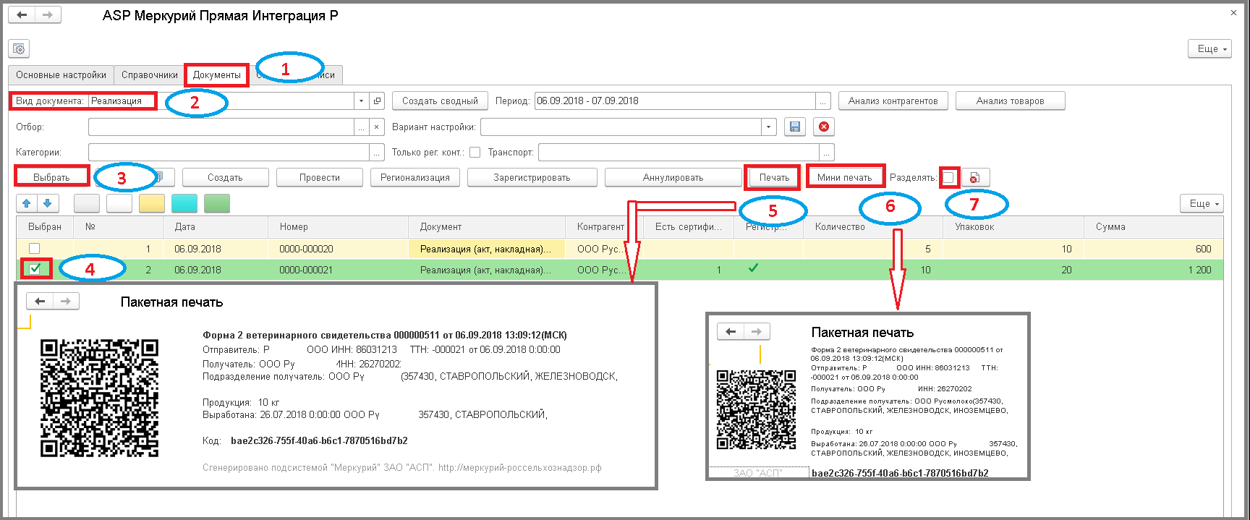Move the row down with the blue down arrow
Image resolution: width=1250 pixels, height=520 pixels.
(47, 203)
